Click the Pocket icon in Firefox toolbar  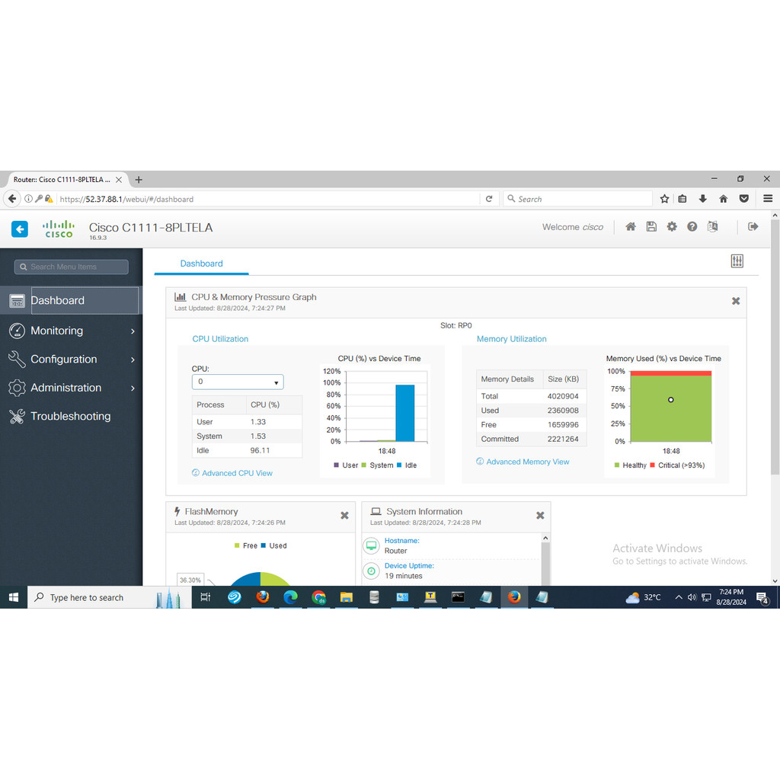[743, 199]
